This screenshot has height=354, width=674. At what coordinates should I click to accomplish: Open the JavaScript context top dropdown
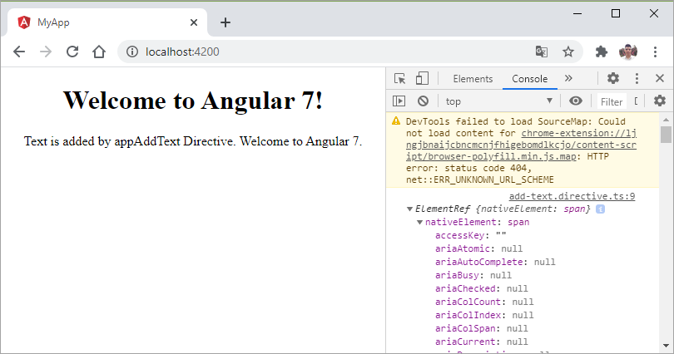[499, 101]
